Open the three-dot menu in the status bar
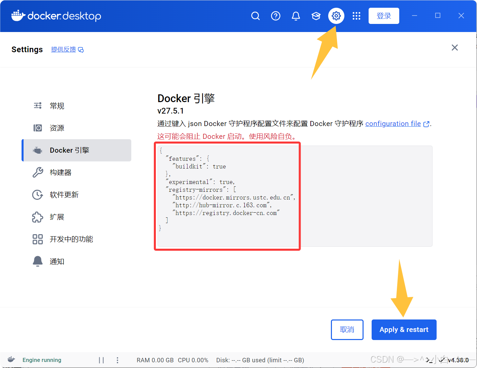Image resolution: width=477 pixels, height=368 pixels. click(x=117, y=360)
